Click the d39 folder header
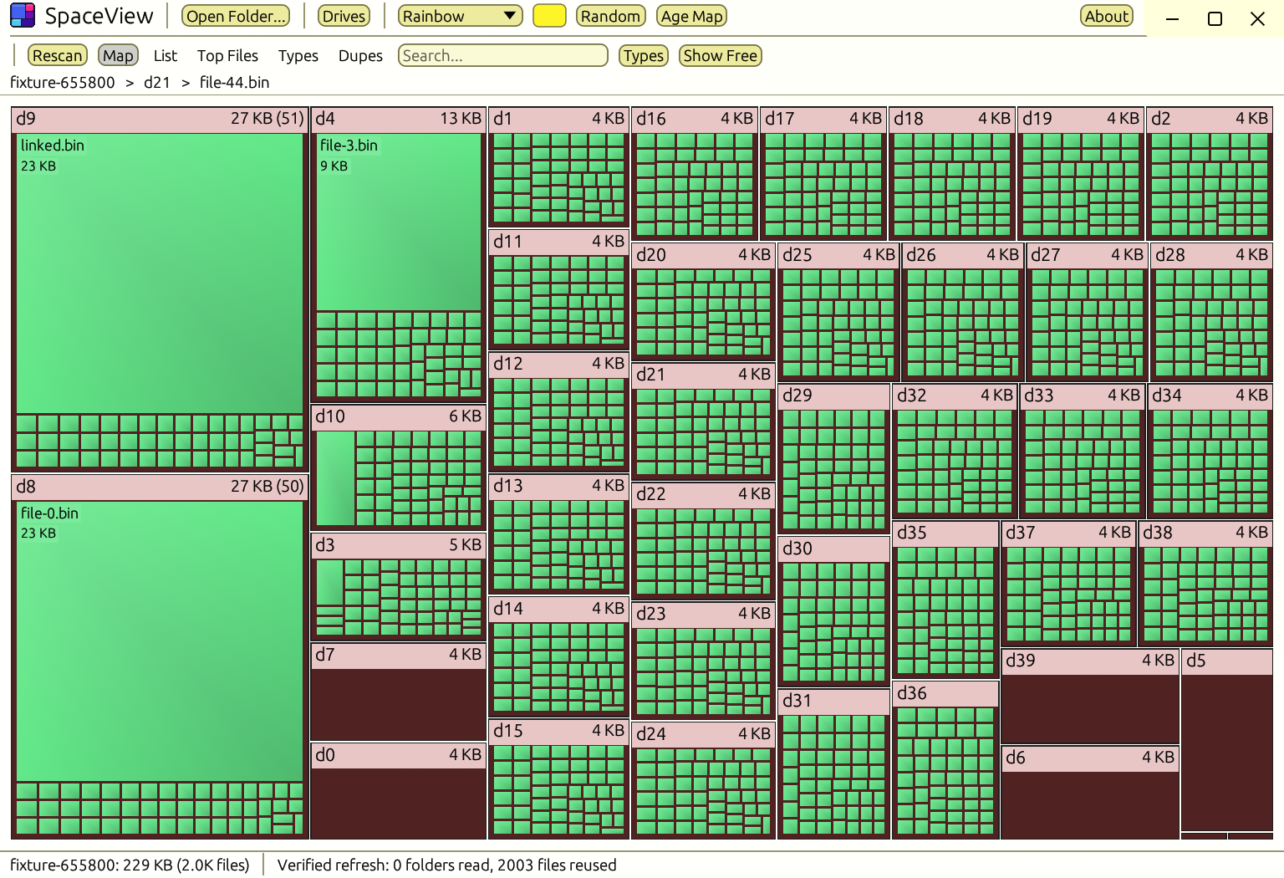The height and width of the screenshot is (878, 1284). pos(1090,661)
